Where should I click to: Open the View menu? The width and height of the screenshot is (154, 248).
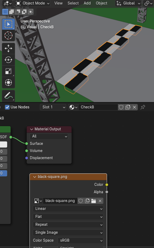click(58, 3)
